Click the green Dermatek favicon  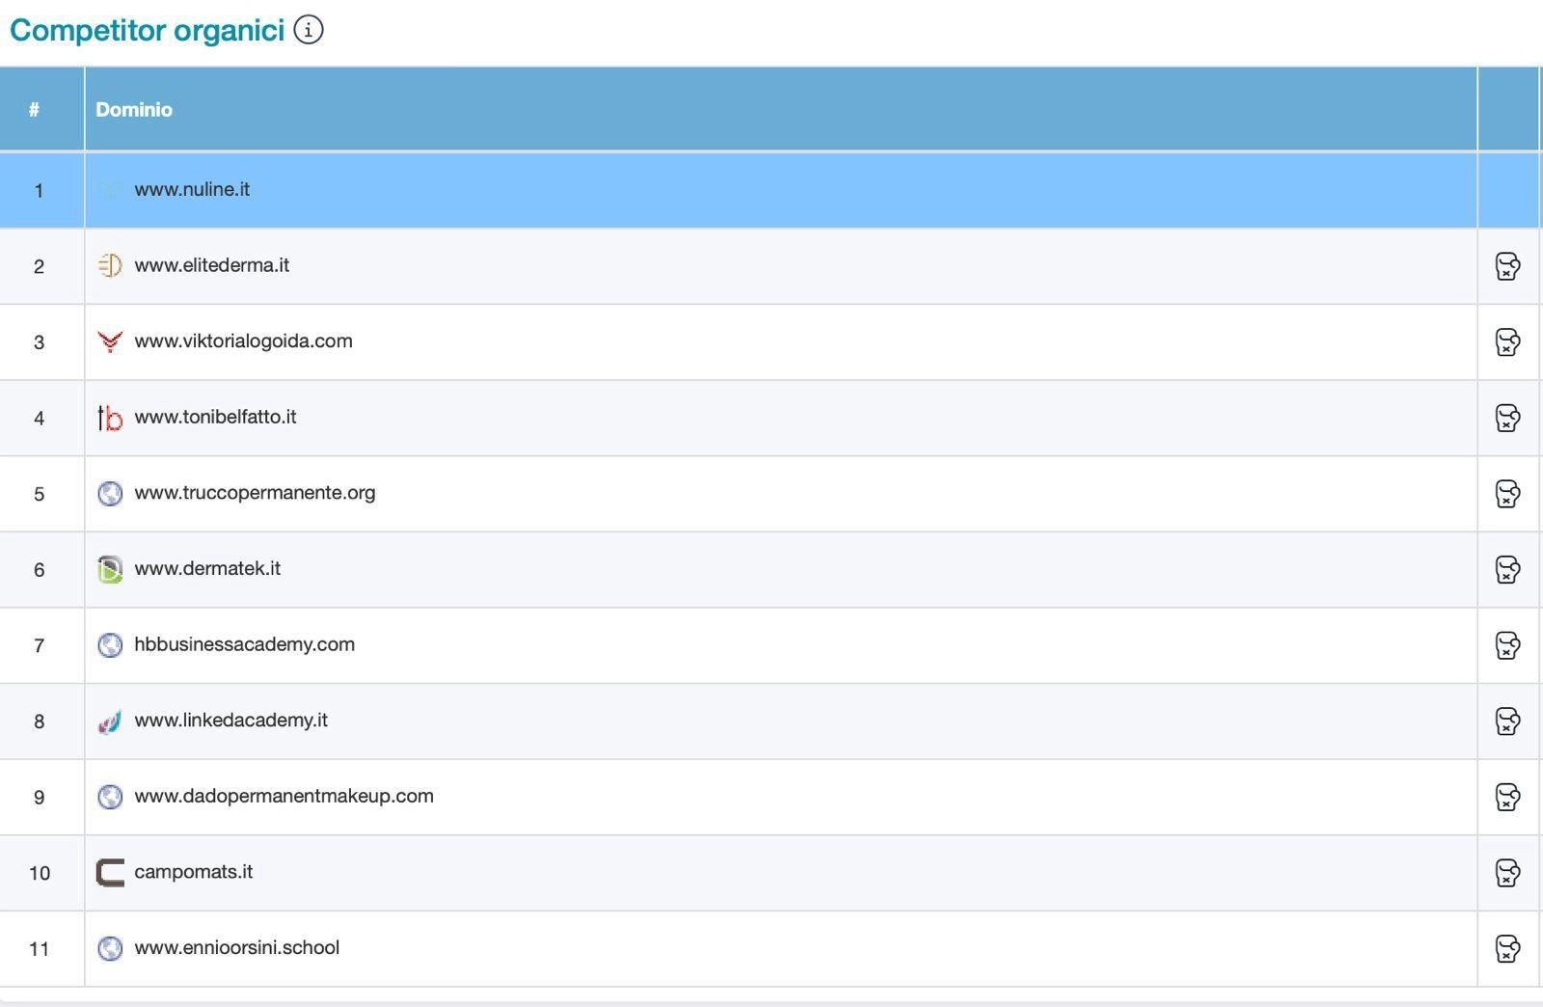pos(110,569)
